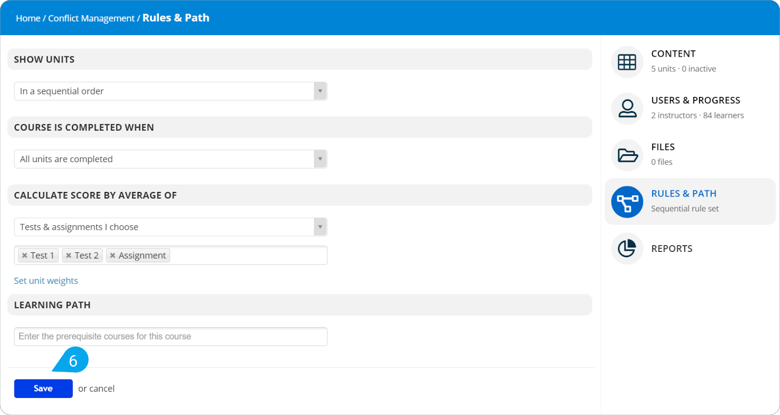Open the Files folder icon
Screen dimensions: 780x415
(x=627, y=155)
